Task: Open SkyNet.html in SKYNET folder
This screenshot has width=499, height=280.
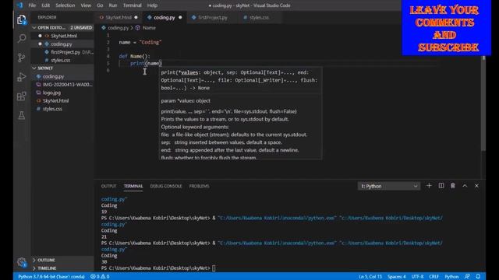Action: click(62, 100)
